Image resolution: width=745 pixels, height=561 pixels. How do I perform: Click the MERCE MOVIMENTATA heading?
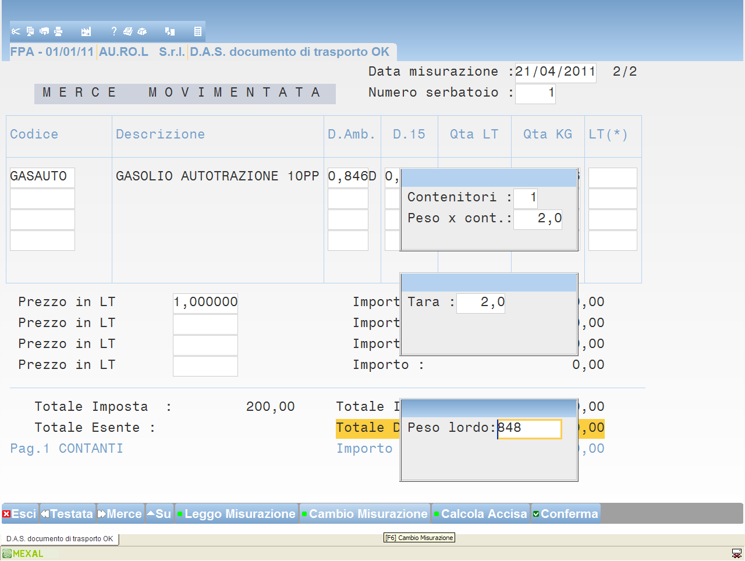[x=185, y=93]
